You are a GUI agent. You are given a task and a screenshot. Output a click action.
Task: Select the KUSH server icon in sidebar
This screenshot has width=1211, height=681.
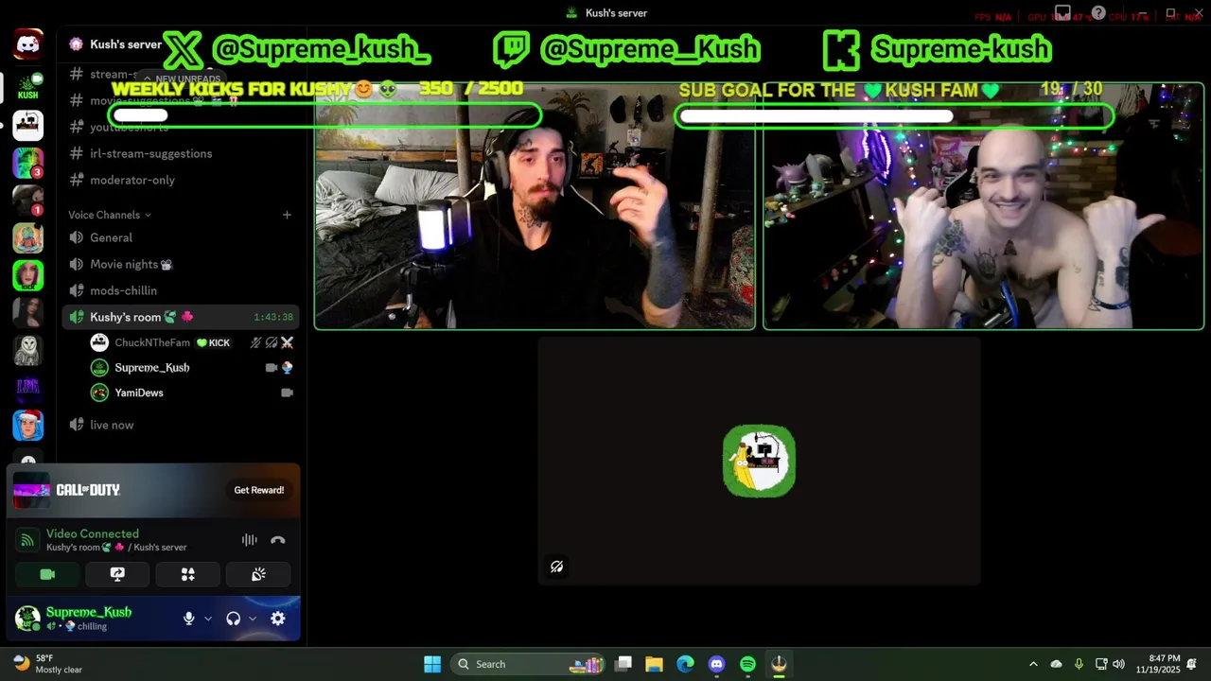(27, 86)
